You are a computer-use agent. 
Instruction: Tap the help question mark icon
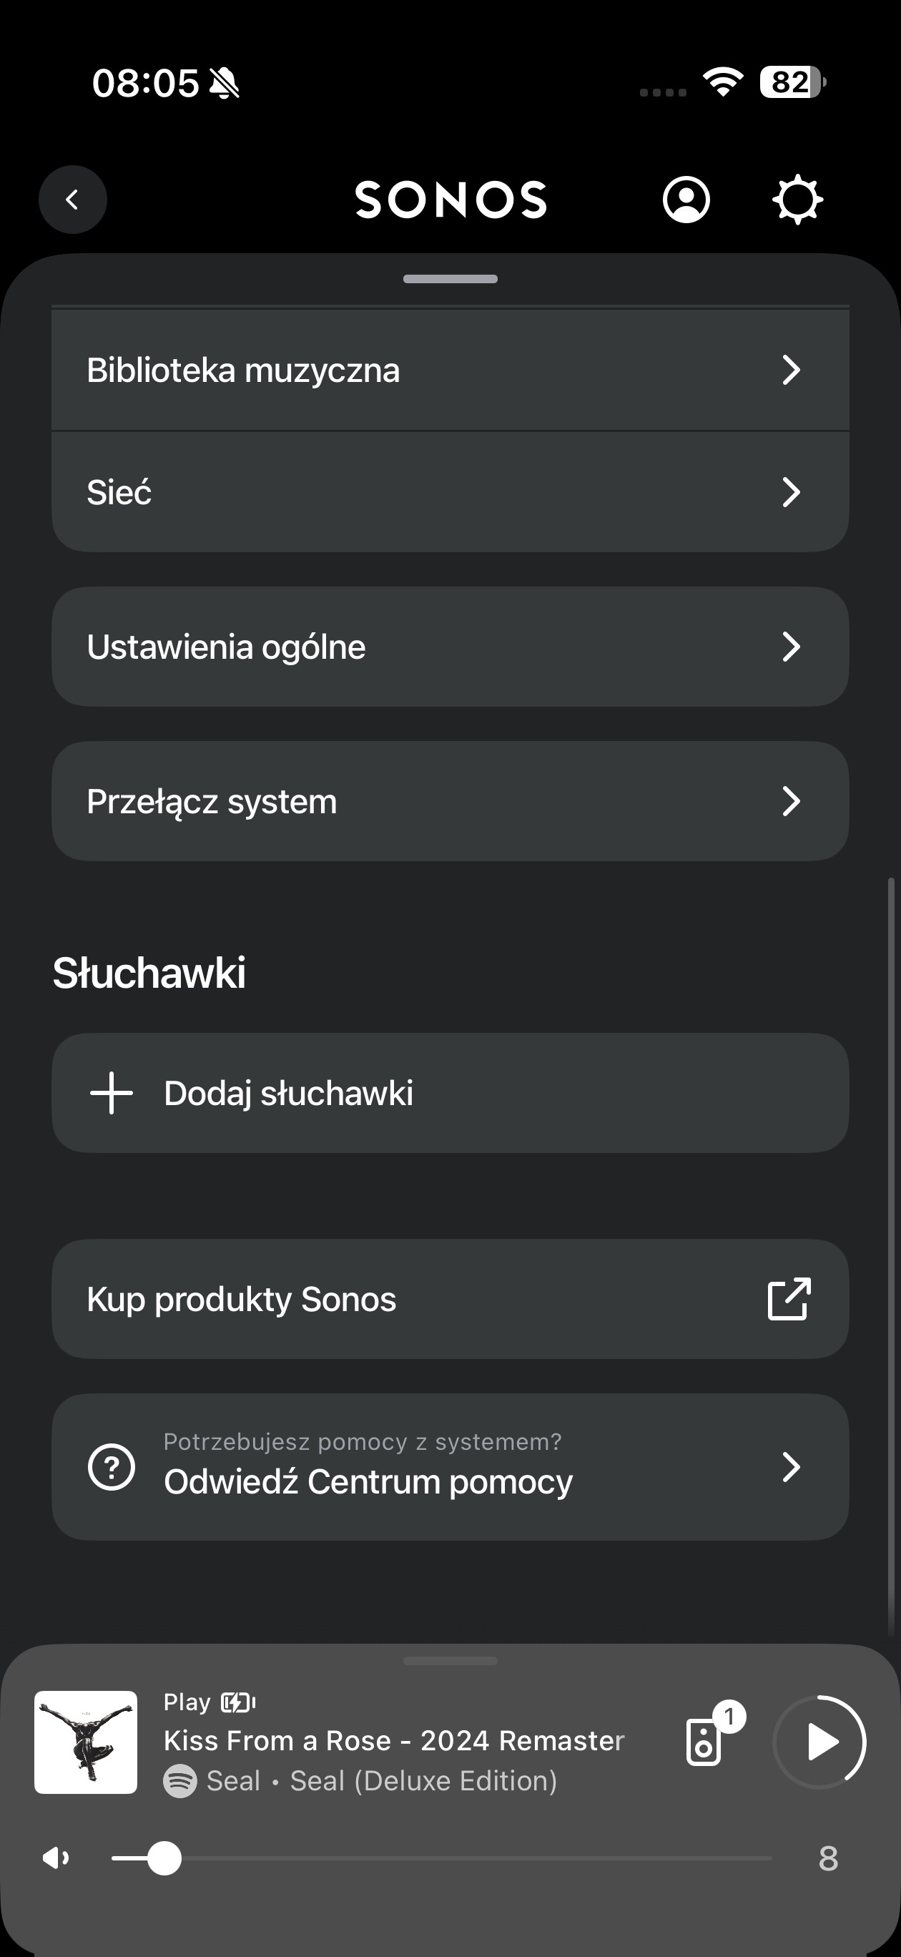pos(112,1467)
